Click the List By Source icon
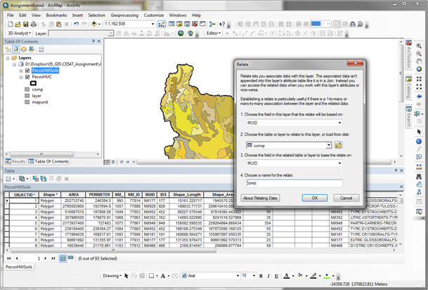Screen dimensions: 428x290 click(x=16, y=49)
